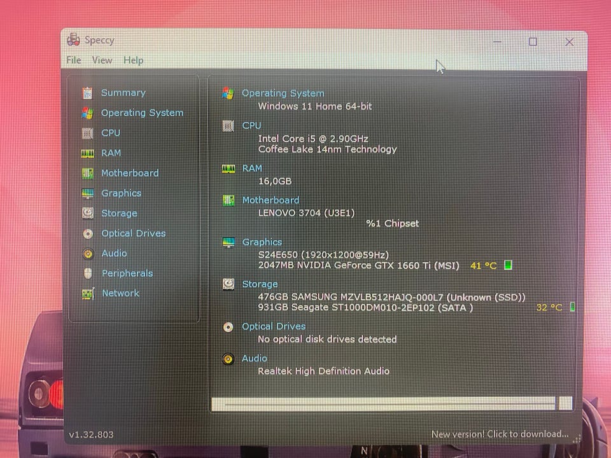Viewport: 611px width, 458px height.
Task: Click New version download link
Action: [500, 434]
